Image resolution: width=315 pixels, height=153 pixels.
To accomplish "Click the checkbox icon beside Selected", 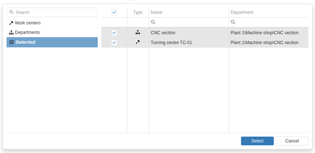I will point(12,42).
